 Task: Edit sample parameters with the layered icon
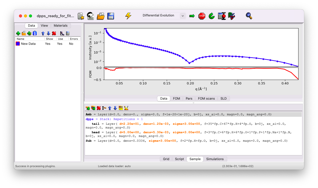[121, 108]
